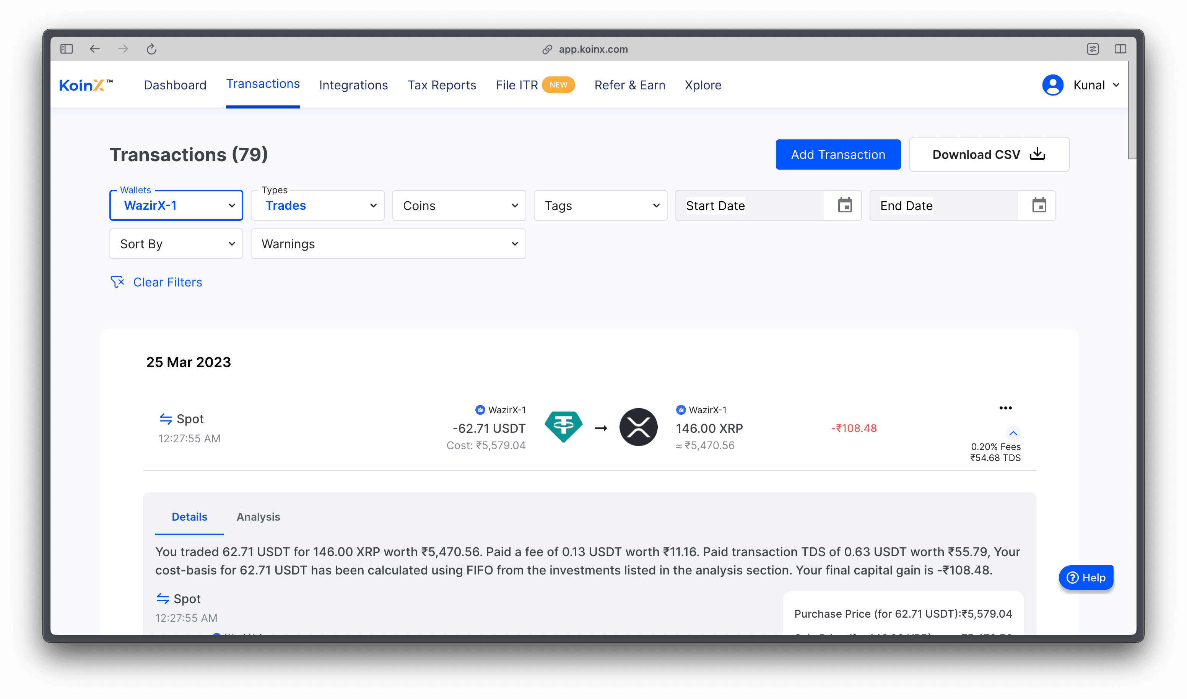Click the Spot swap icon in Details panel
Screen dimensions: 1187x699
pyautogui.click(x=163, y=599)
